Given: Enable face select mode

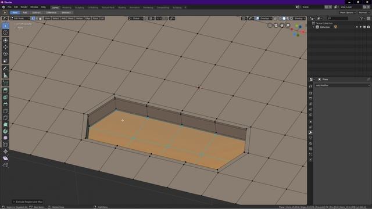Looking at the screenshot, I should [x=40, y=18].
